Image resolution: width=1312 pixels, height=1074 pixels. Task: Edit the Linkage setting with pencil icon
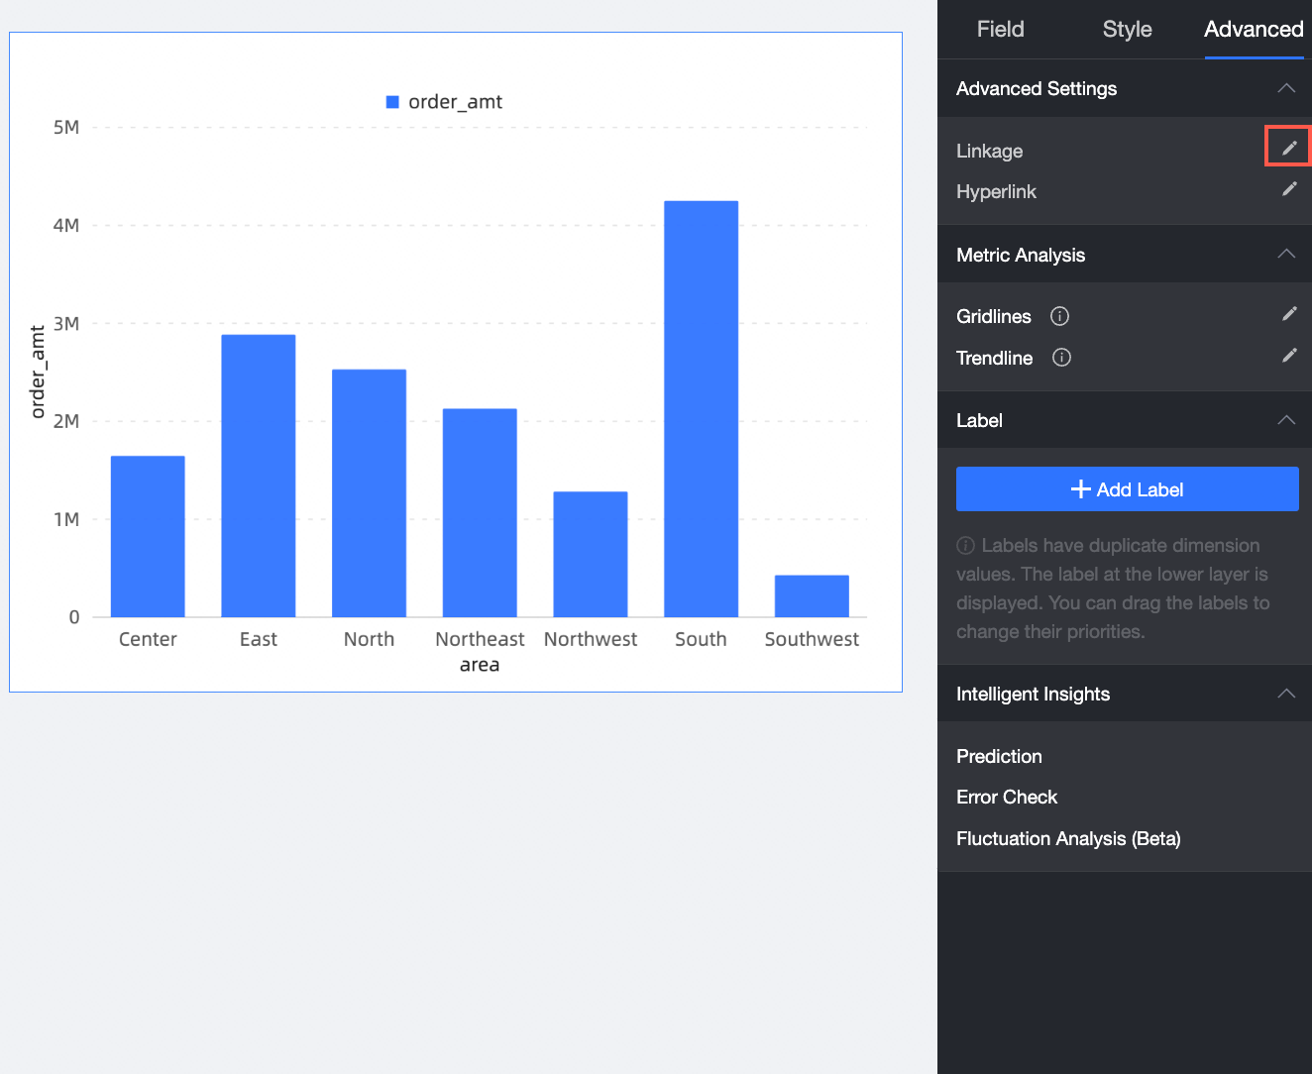point(1289,148)
